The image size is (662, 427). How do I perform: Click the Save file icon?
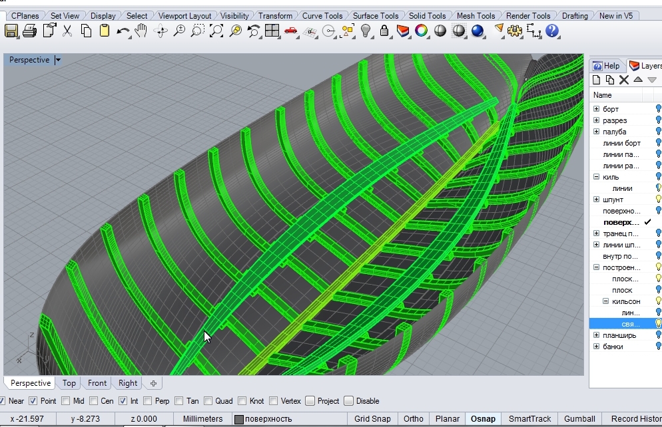[12, 31]
